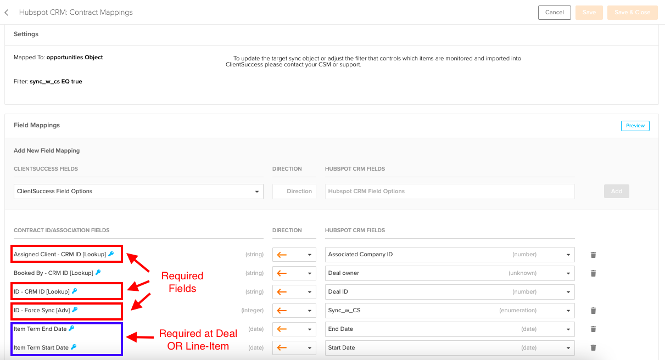
Task: Open direction dropdown for Sync_w_CS row
Action: (x=294, y=311)
